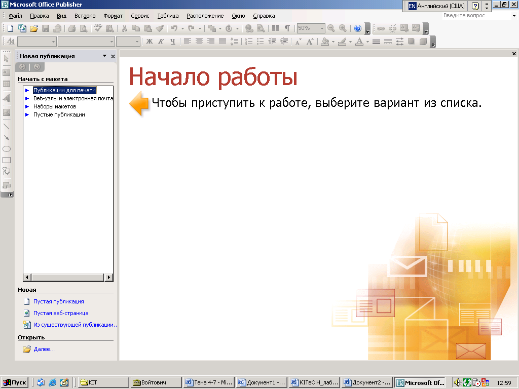Toggle numbered list formatting

click(249, 42)
